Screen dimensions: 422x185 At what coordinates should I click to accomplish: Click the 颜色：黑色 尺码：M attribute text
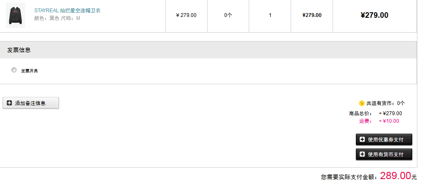click(x=57, y=18)
